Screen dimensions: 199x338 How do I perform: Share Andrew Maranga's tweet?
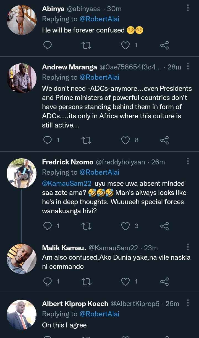pos(164,140)
